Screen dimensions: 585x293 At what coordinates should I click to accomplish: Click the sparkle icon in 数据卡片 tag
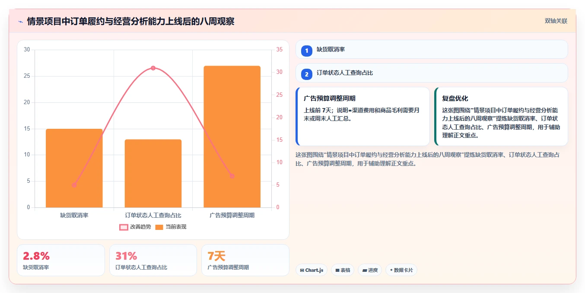click(391, 270)
